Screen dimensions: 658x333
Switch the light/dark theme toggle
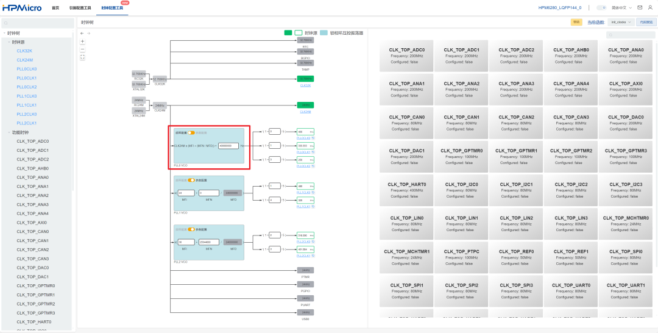tap(601, 7)
